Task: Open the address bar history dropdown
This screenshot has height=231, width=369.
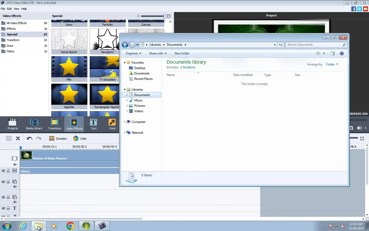Action: [x=275, y=45]
